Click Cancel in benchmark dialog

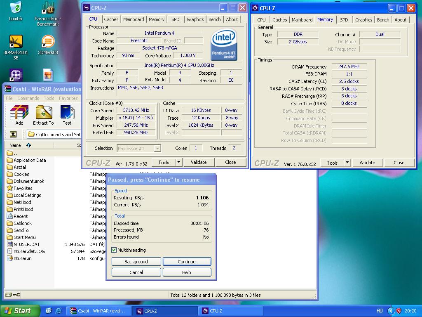pos(136,272)
